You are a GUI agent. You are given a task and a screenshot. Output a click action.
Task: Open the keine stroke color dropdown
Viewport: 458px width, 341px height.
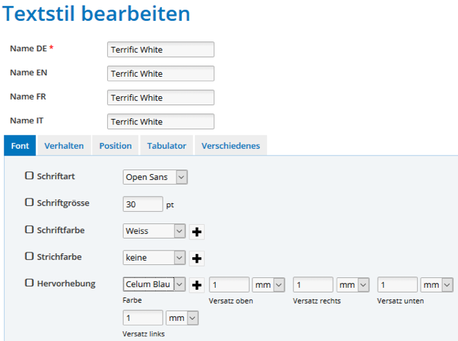click(x=154, y=257)
